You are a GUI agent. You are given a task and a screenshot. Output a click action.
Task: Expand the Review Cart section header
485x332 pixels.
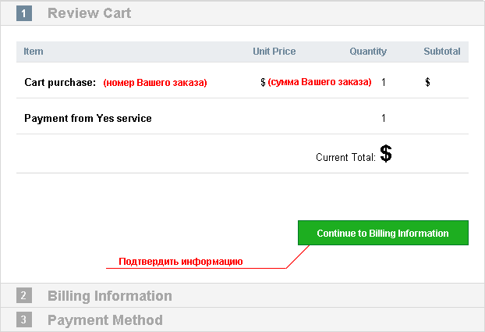[242, 13]
